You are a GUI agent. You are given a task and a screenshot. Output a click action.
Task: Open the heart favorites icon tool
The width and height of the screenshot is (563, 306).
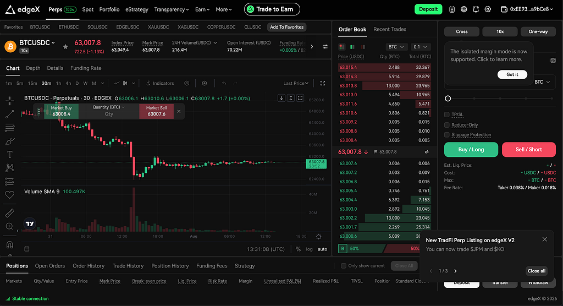(x=10, y=194)
